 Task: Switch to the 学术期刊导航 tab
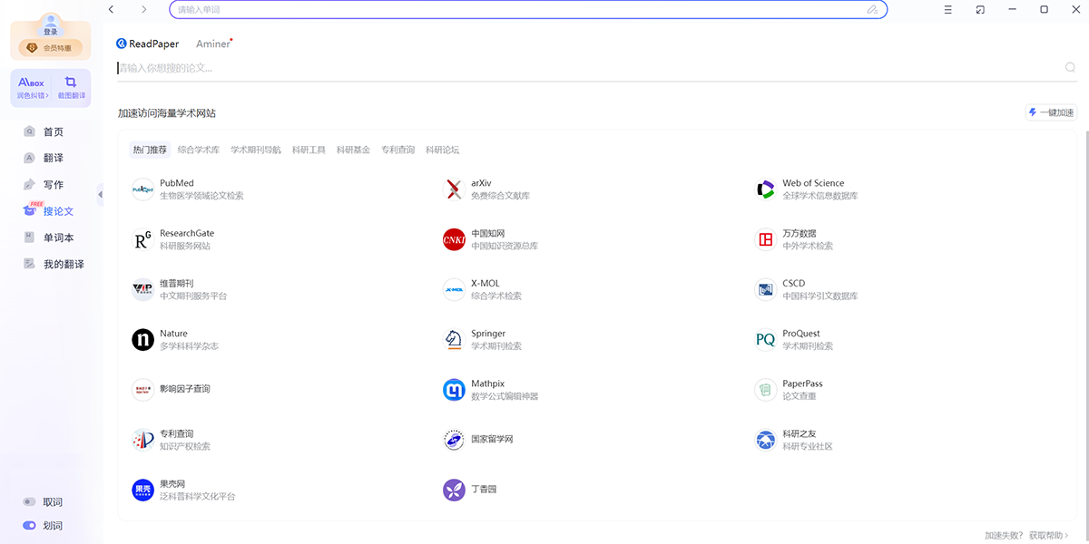(x=255, y=150)
